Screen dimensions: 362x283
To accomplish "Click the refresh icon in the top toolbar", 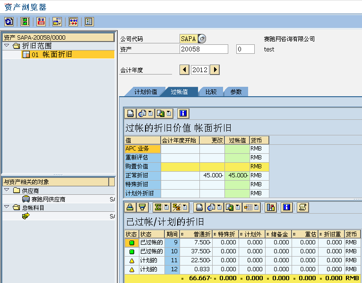I will pyautogui.click(x=9, y=22).
